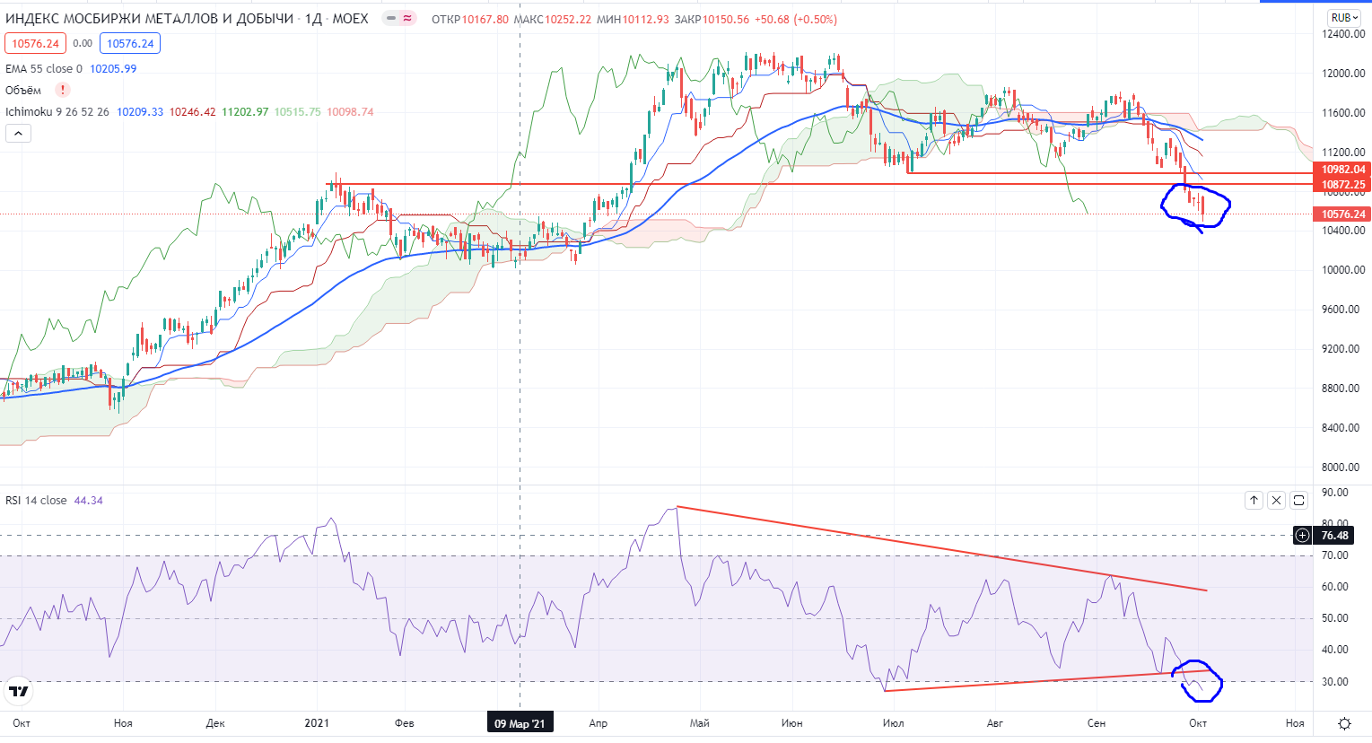The width and height of the screenshot is (1372, 743).
Task: Click the plus icon next to 76.48
Action: tap(1302, 536)
